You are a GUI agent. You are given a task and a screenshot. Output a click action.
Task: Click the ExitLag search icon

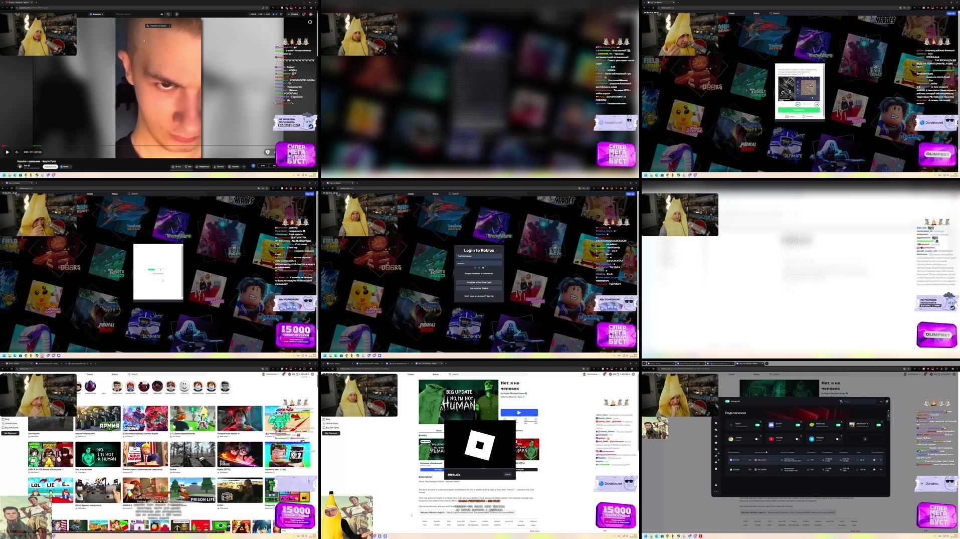point(842,401)
